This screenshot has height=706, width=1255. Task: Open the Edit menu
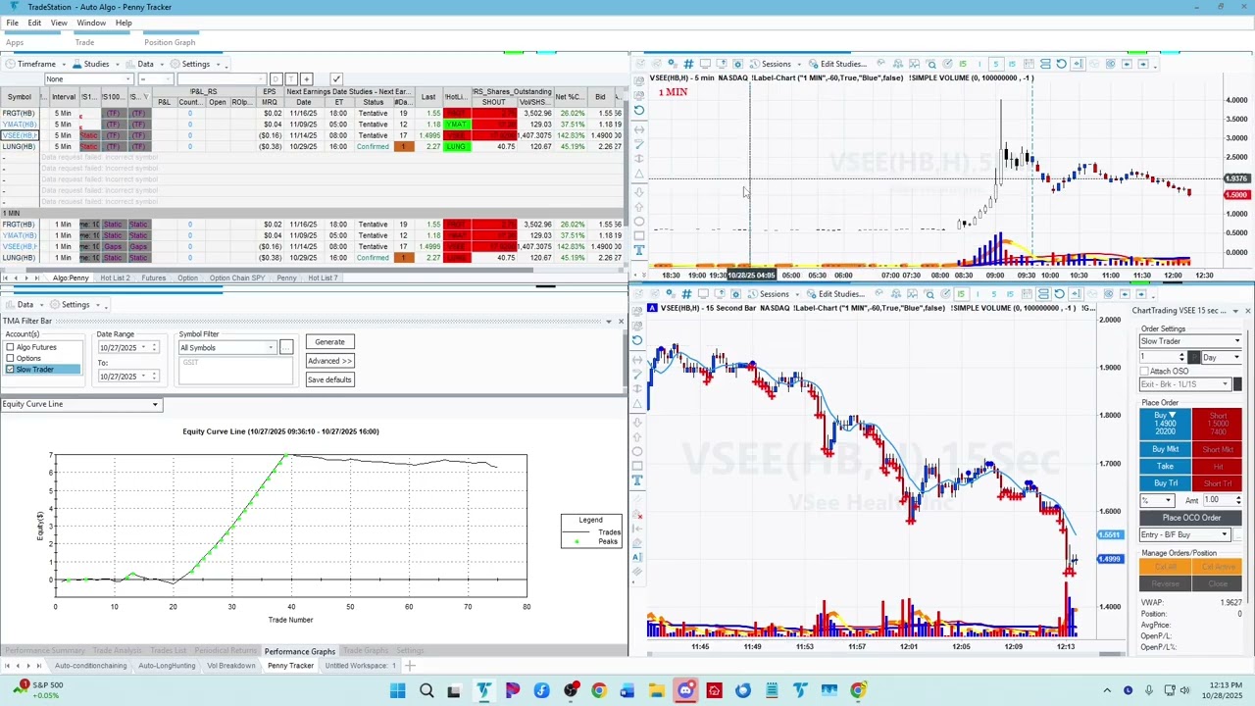coord(34,23)
